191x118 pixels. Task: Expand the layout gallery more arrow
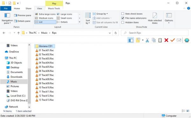pyautogui.click(x=80, y=22)
